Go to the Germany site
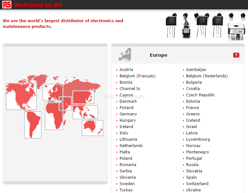 point(128,114)
